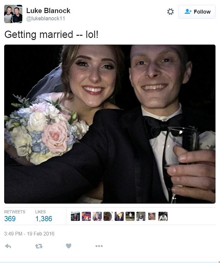Viewport: 220px width, 263px height.
Task: Click the Getting married tweet text
Action: (x=51, y=34)
